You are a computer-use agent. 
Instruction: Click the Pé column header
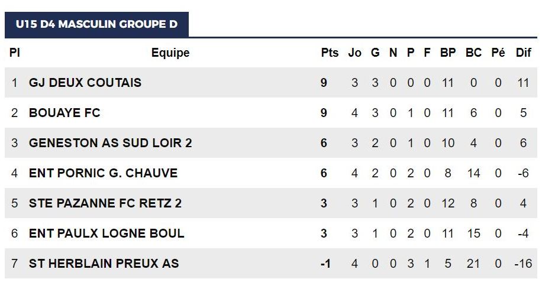click(x=498, y=53)
